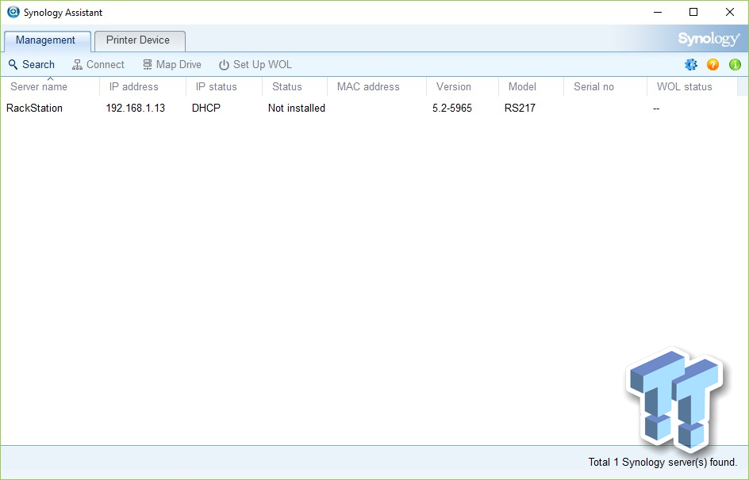Close the Synology Assistant window

(729, 13)
